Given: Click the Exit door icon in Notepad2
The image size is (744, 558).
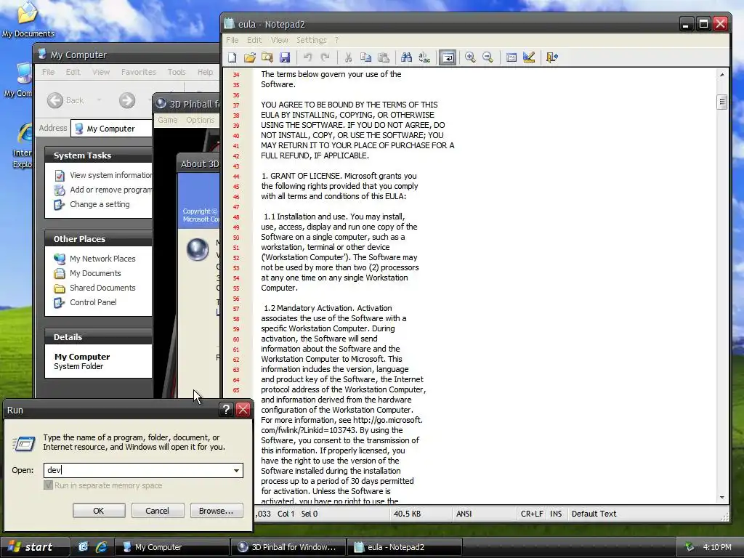Looking at the screenshot, I should [552, 57].
